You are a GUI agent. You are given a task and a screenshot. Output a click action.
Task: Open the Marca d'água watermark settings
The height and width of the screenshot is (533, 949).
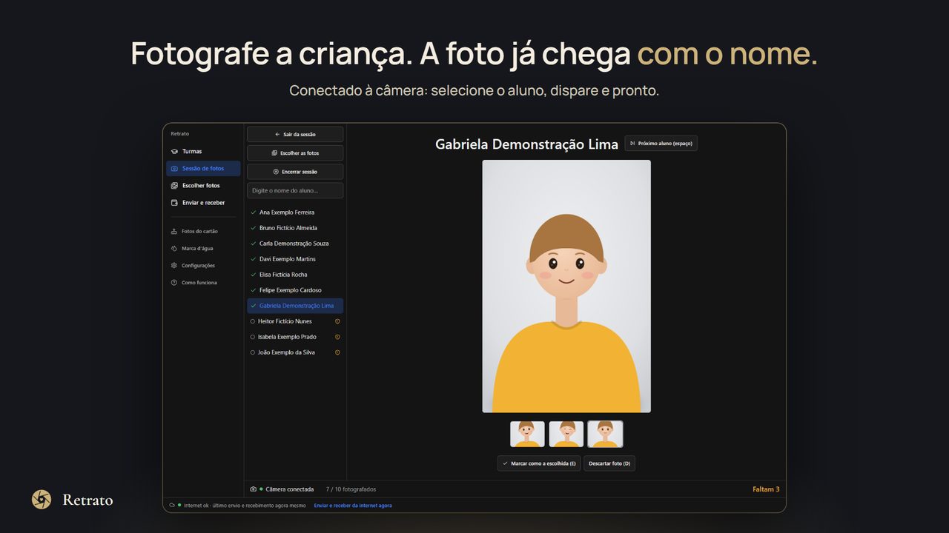pyautogui.click(x=202, y=248)
